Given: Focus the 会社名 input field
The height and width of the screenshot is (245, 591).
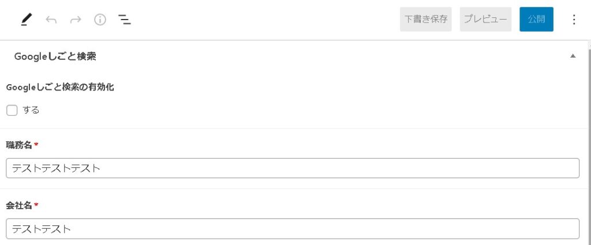Looking at the screenshot, I should click(x=292, y=229).
